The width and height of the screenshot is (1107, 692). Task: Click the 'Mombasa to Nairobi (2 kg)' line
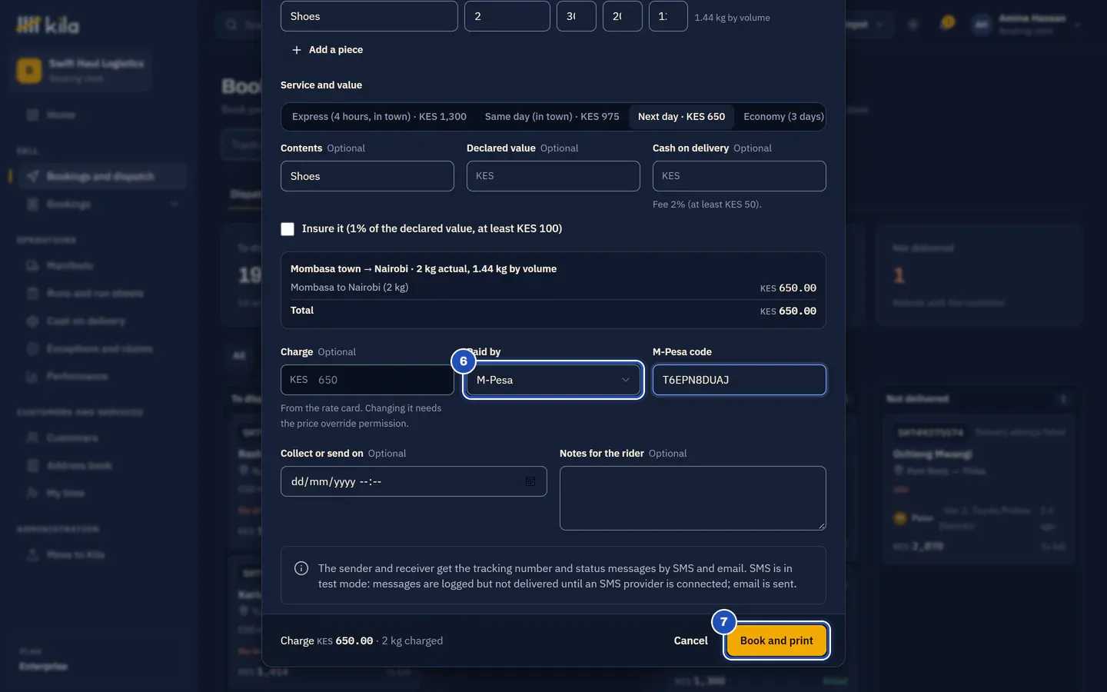pos(349,288)
